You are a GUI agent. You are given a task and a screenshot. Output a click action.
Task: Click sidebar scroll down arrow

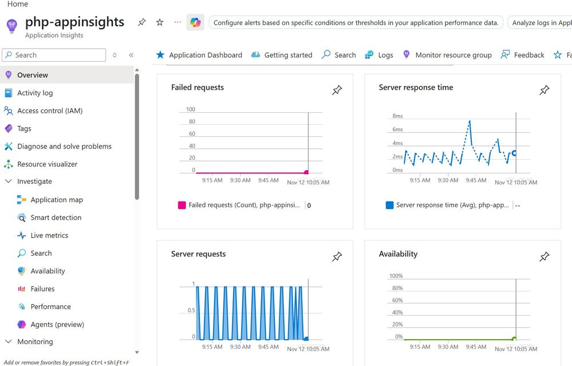137,352
